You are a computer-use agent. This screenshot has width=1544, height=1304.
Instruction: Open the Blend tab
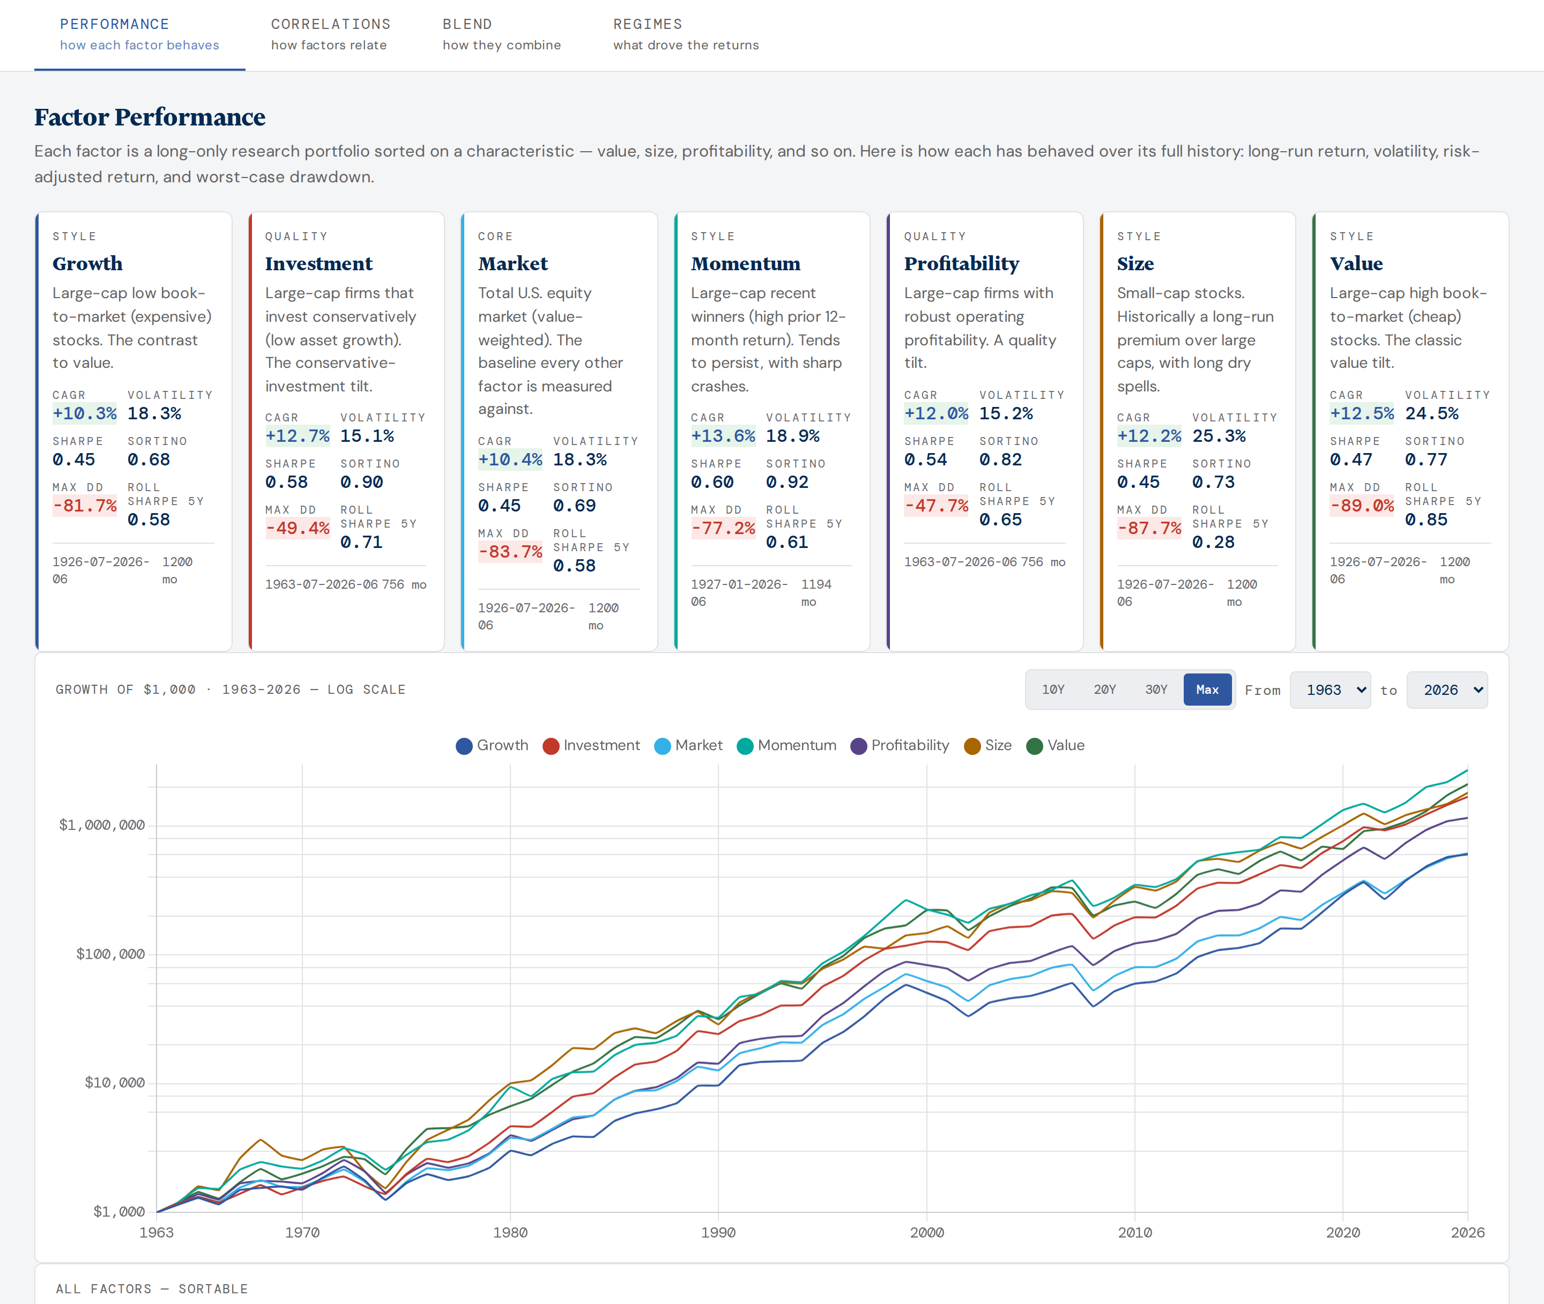[502, 35]
